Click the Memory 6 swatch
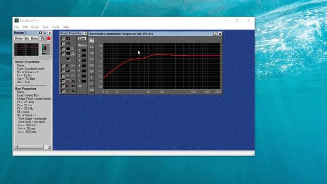Image resolution: width=327 pixels, height=184 pixels. tap(84, 76)
